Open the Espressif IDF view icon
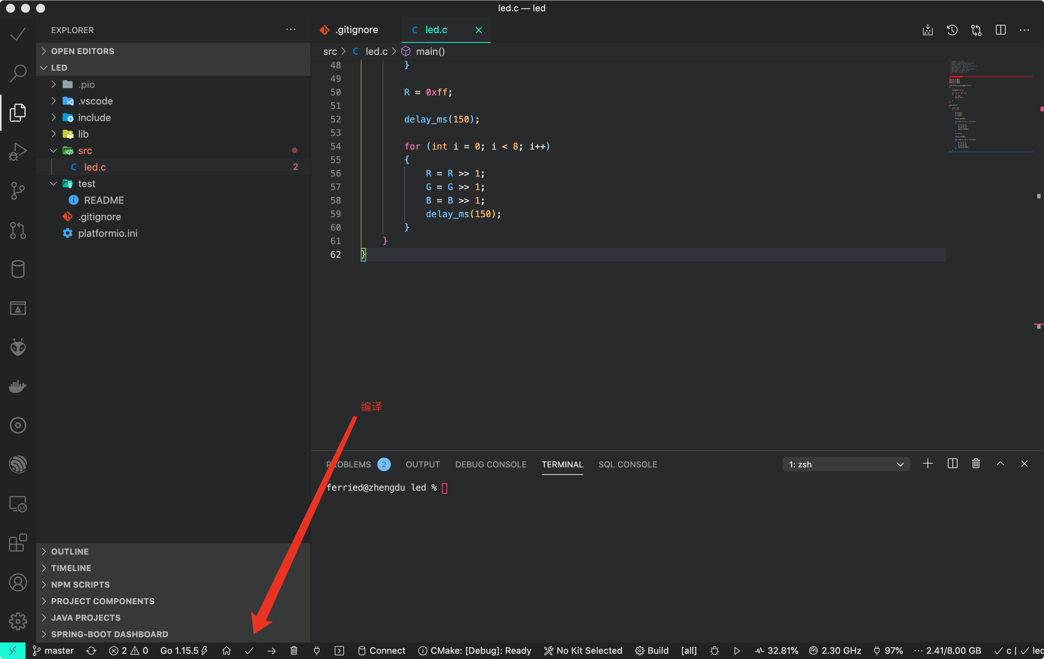This screenshot has height=659, width=1044. coord(18,465)
